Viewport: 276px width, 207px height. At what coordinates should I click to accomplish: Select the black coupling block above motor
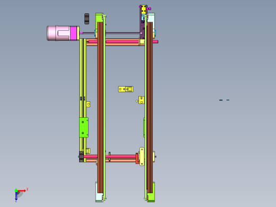[x=87, y=19]
